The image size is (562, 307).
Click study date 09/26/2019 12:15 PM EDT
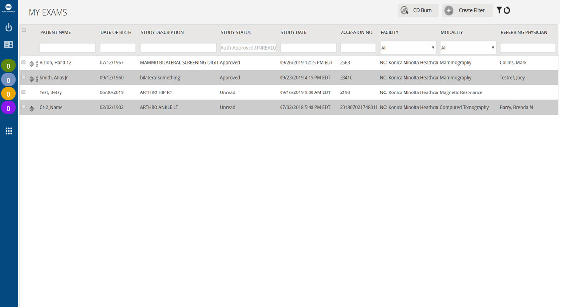pos(307,62)
